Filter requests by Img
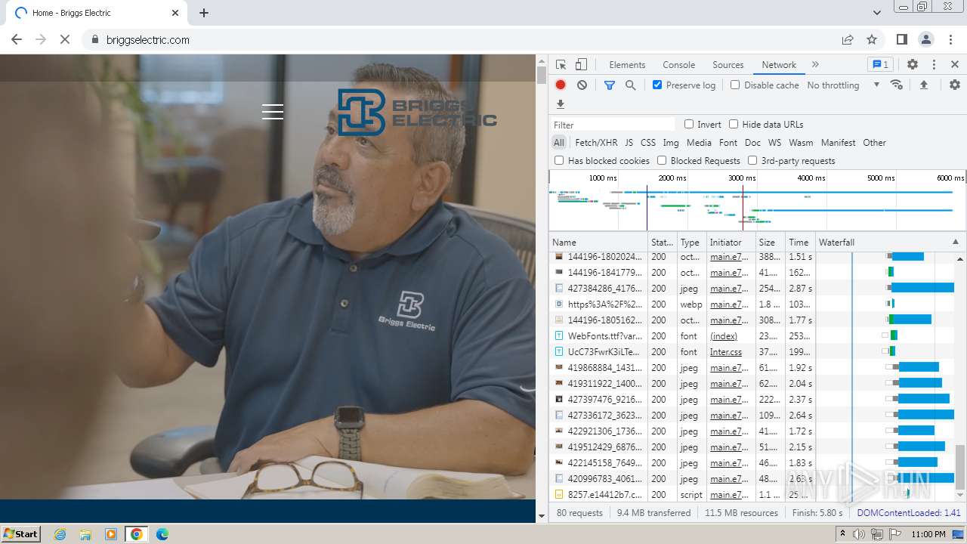The width and height of the screenshot is (967, 544). (x=671, y=143)
